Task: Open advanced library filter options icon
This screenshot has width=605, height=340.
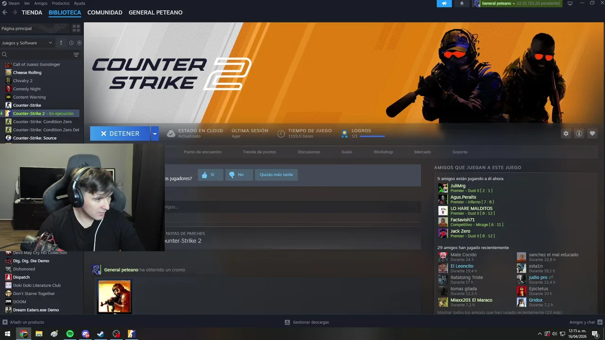Action: pos(76,55)
